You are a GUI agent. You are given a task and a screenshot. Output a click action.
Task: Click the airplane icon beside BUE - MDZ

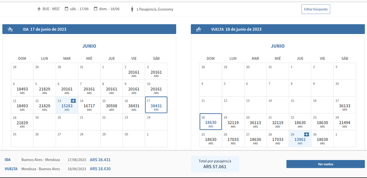(x=39, y=9)
